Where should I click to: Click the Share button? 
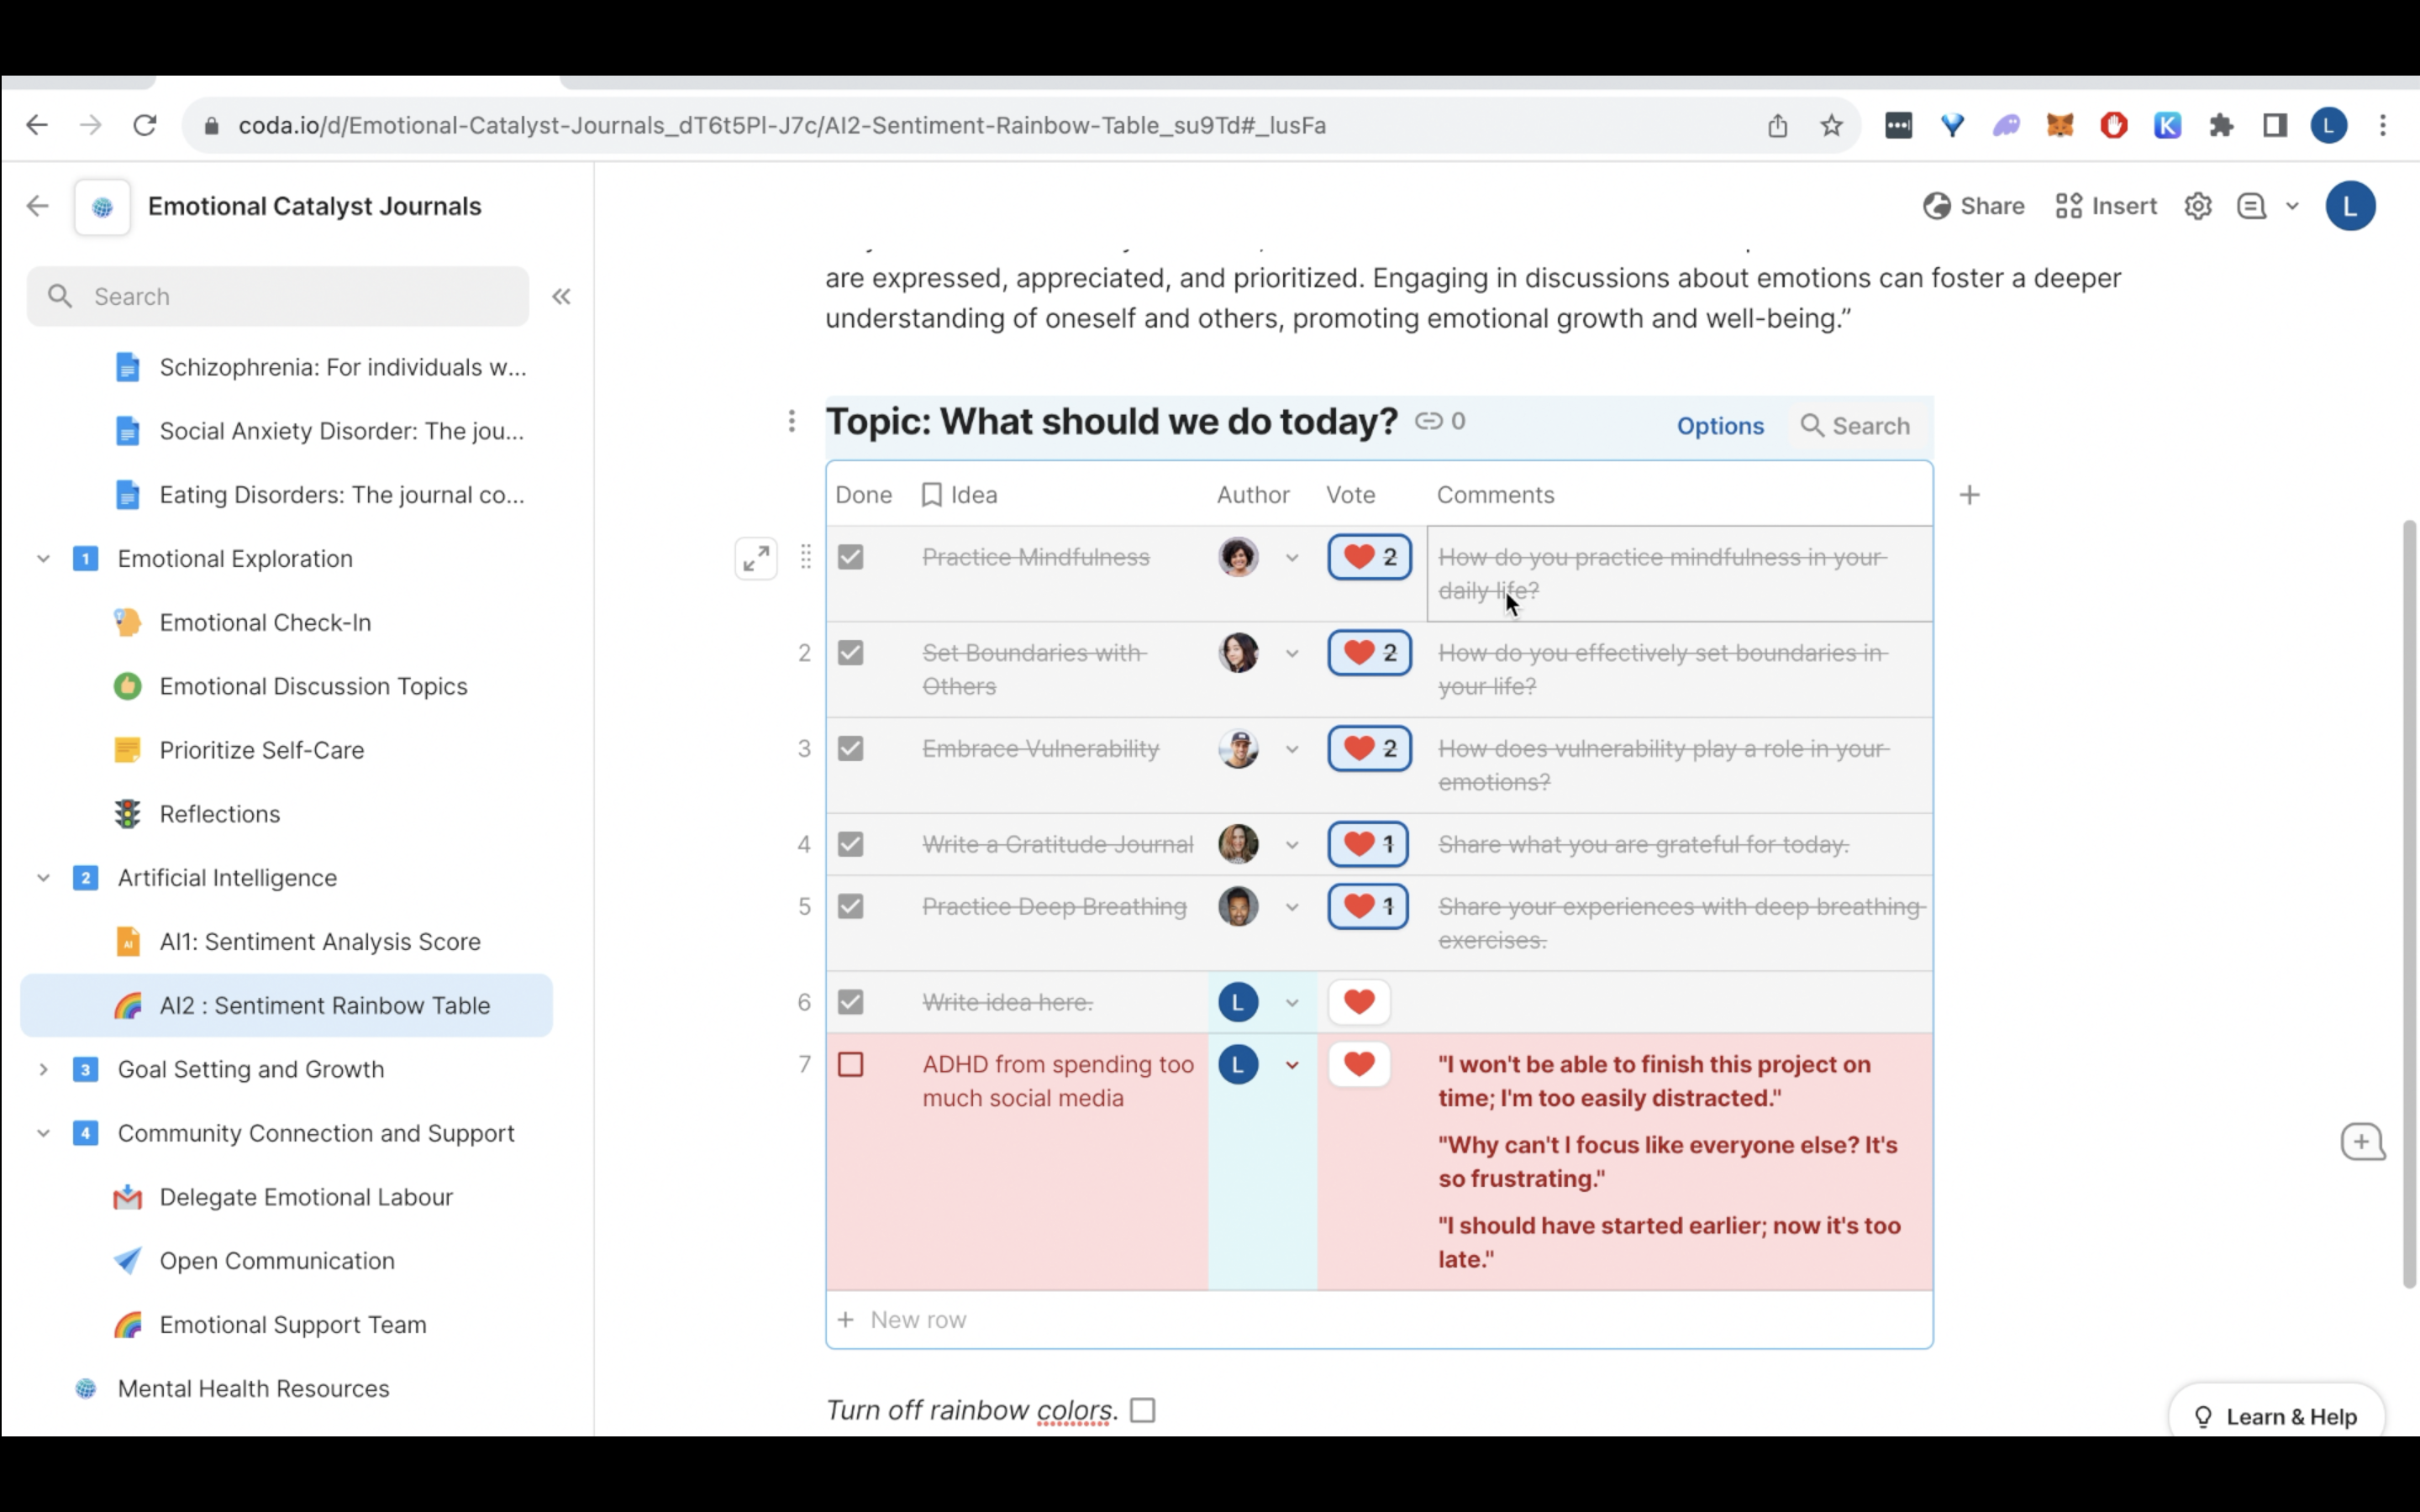pyautogui.click(x=1973, y=206)
